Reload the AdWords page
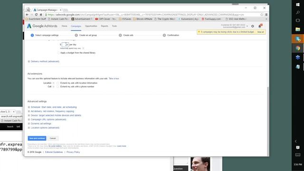The image size is (304, 171). pyautogui.click(x=36, y=15)
